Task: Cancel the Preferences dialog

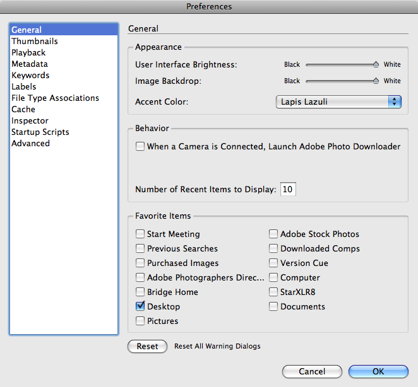Action: point(312,371)
